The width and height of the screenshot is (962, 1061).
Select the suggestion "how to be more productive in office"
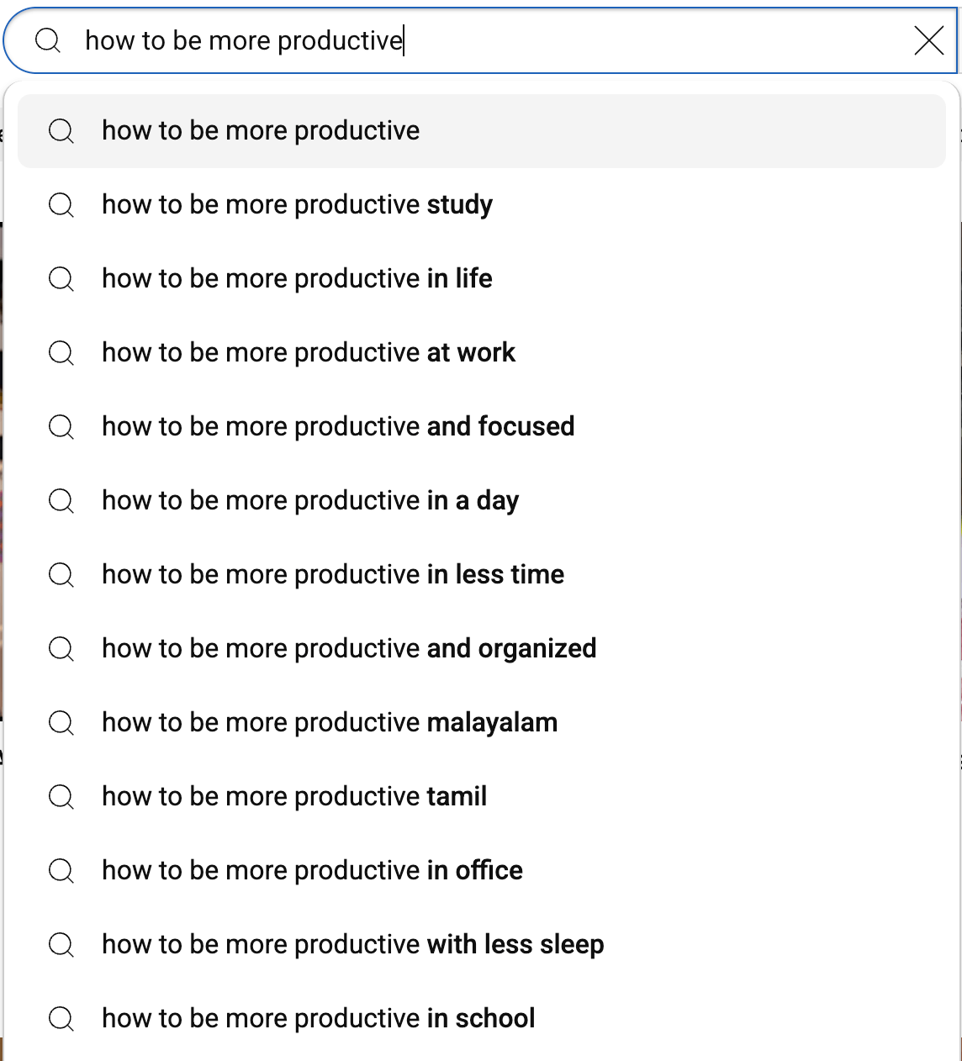(x=312, y=870)
